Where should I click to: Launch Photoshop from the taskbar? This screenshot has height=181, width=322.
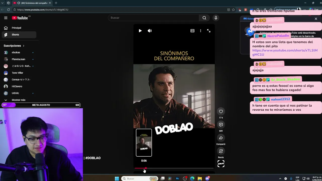tap(177, 178)
